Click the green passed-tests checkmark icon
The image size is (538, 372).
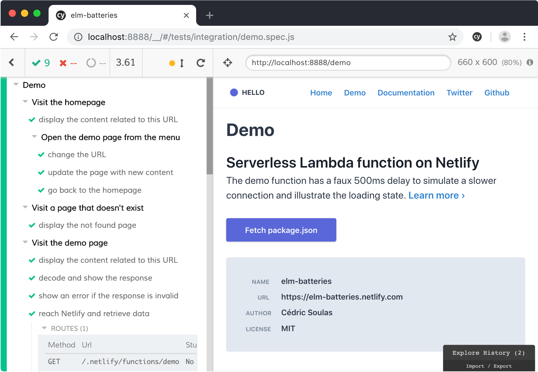click(x=37, y=63)
